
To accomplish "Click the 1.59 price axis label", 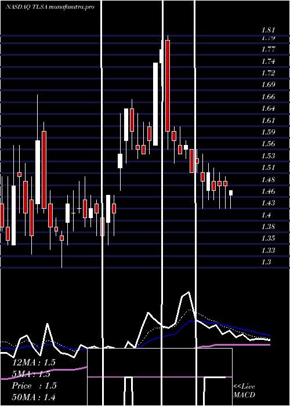I will tap(268, 132).
